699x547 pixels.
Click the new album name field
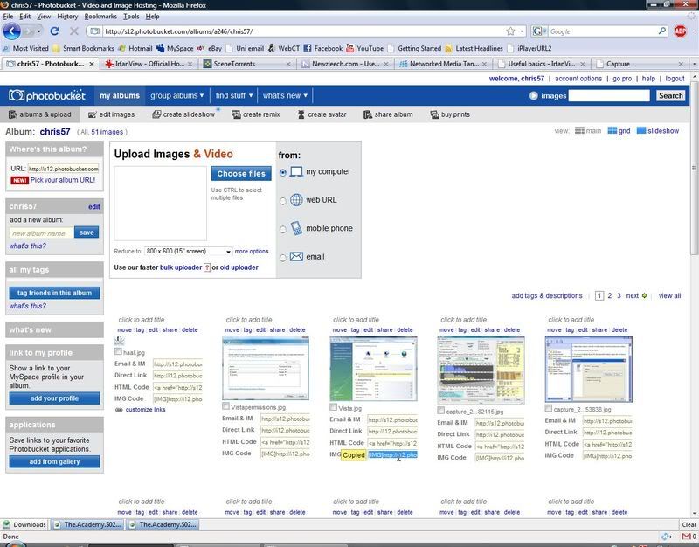coord(41,233)
